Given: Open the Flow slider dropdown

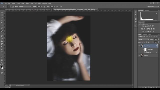Looking at the screenshot, I should [54, 7].
